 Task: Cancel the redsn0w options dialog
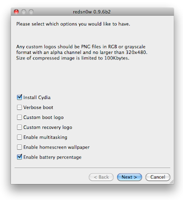pos(158,177)
